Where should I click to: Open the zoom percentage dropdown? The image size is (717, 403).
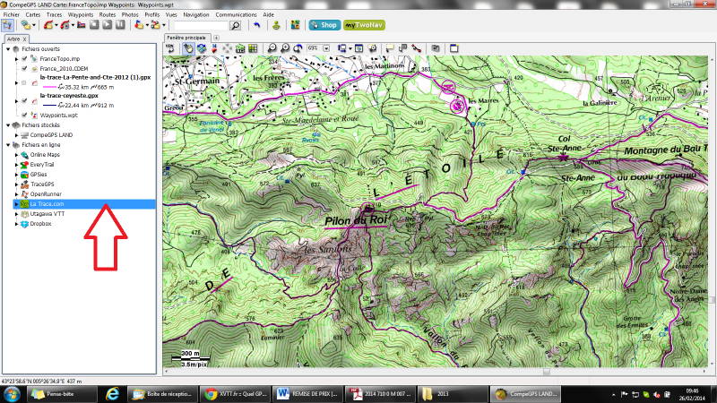[326, 48]
